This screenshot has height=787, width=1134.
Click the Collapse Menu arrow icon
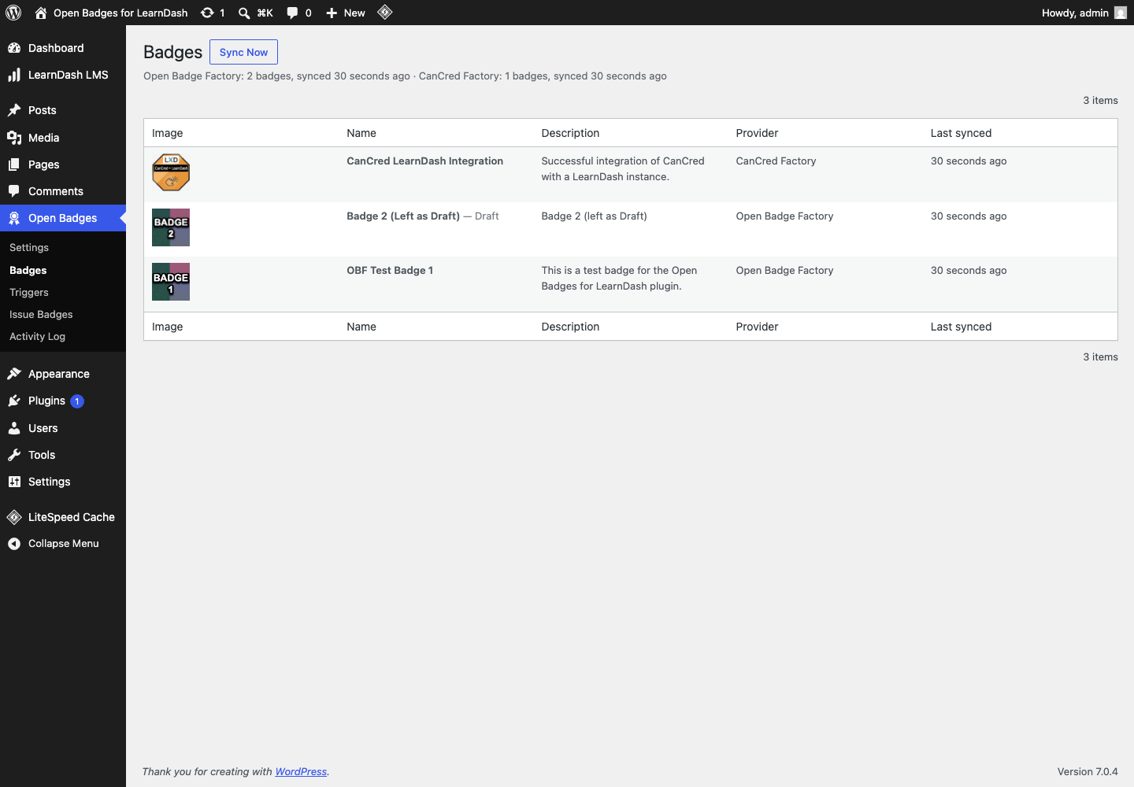coord(14,544)
